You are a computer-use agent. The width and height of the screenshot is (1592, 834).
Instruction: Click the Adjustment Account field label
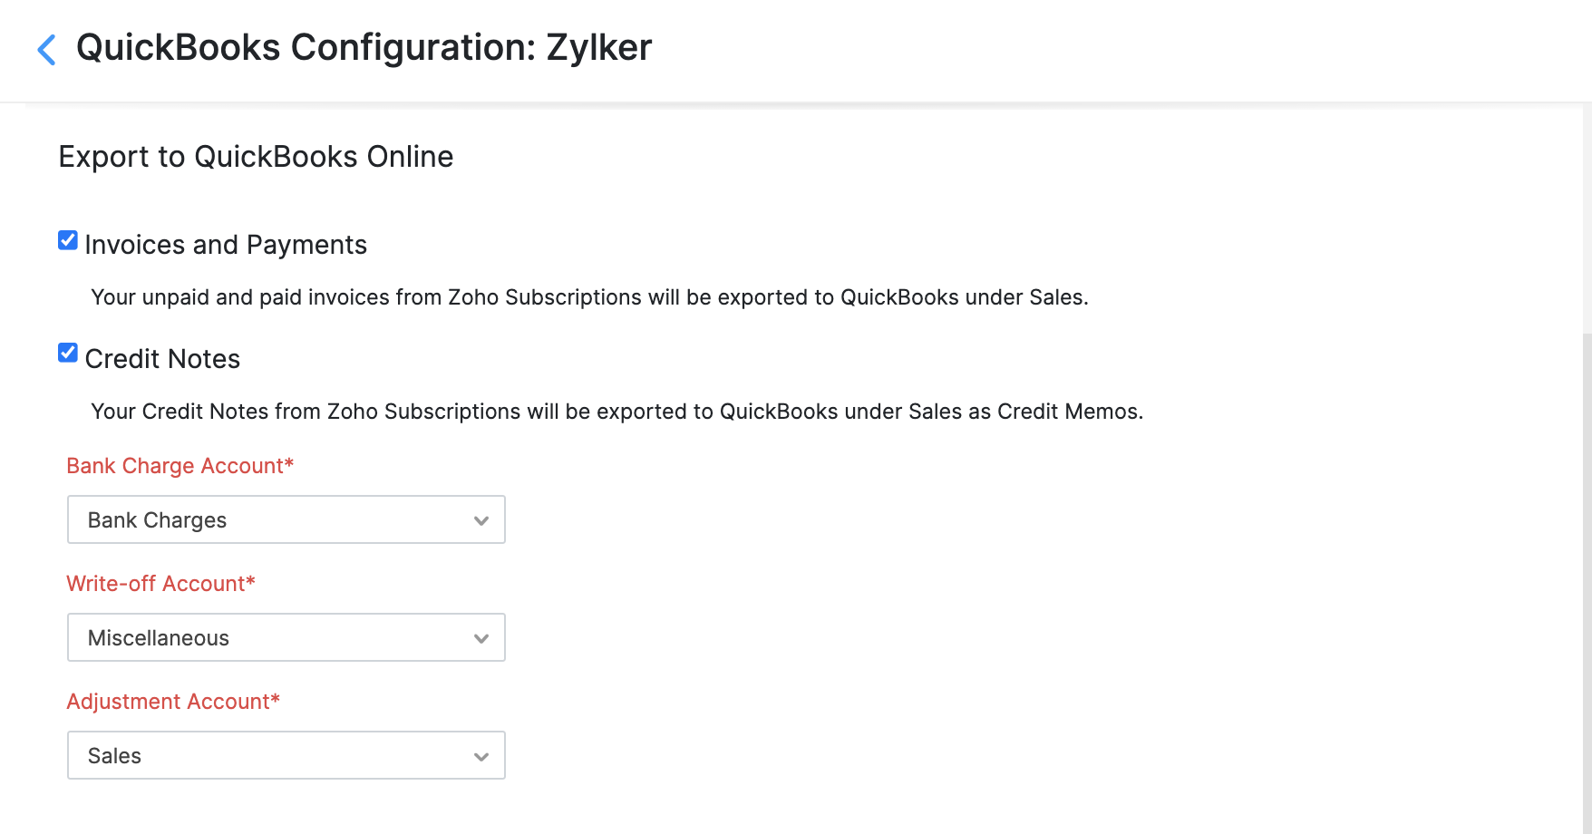point(172,702)
